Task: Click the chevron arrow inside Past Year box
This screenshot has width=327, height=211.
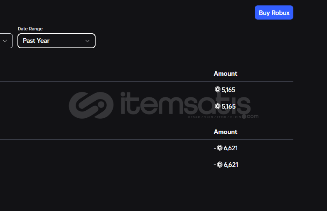Action: tap(87, 41)
